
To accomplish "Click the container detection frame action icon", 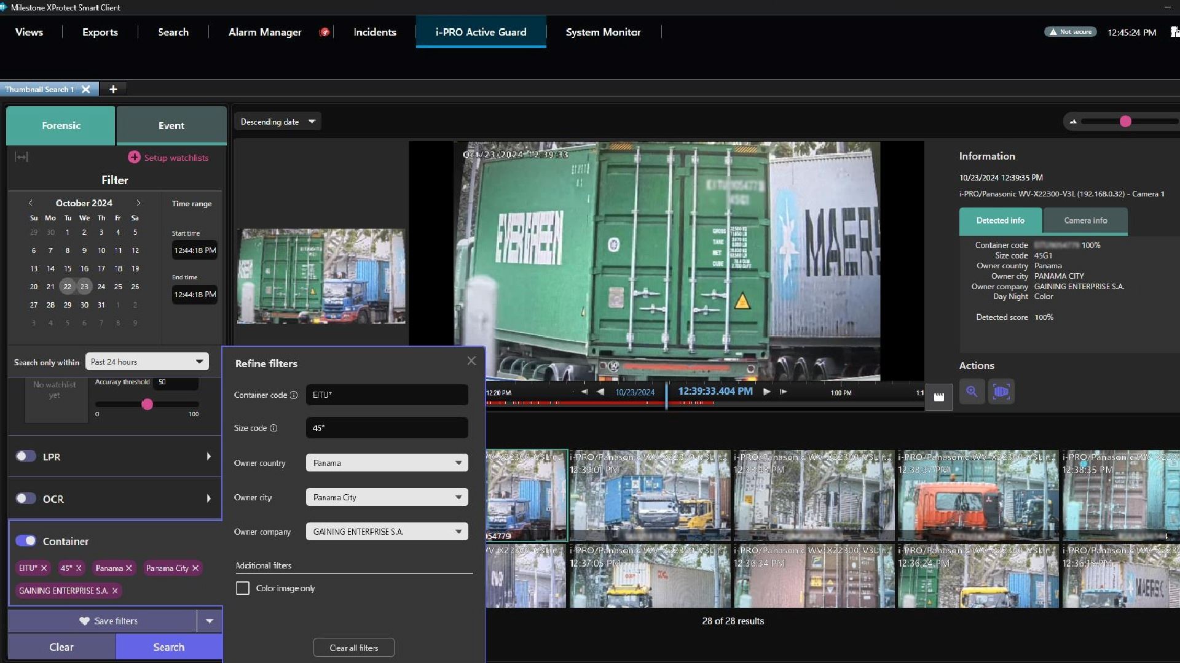I will (1001, 392).
